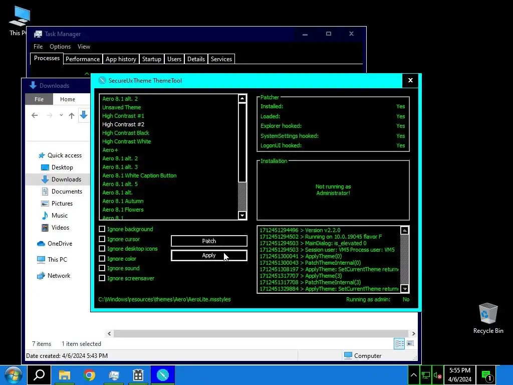
Task: Open the Details tab
Action: coord(196,59)
